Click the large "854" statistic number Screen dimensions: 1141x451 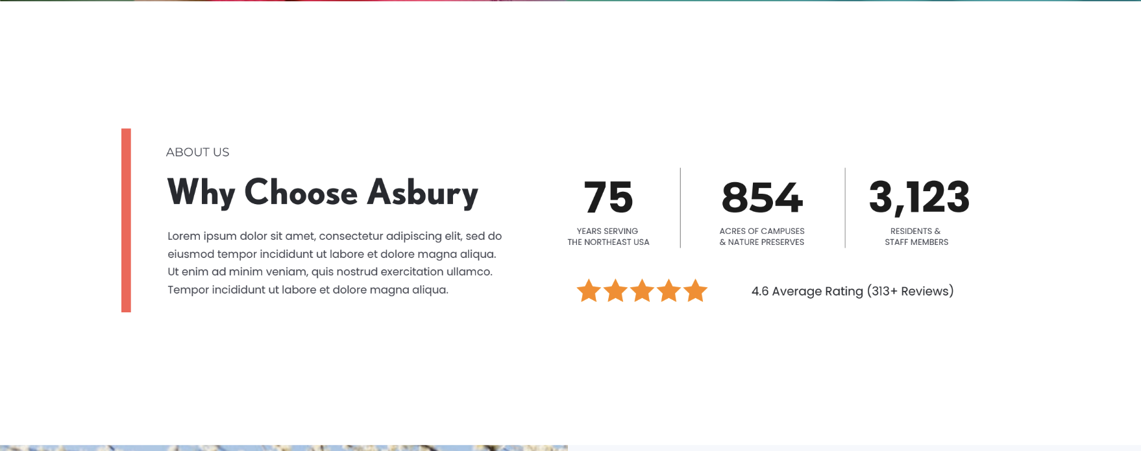tap(762, 197)
